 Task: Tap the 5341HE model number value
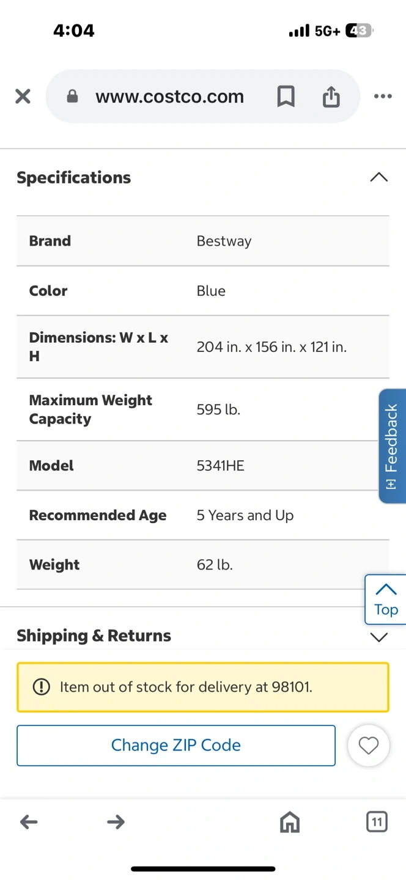(220, 466)
